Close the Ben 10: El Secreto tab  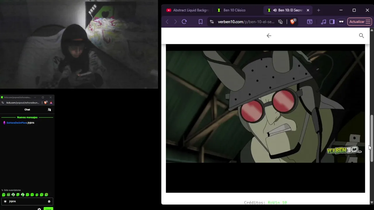308,10
